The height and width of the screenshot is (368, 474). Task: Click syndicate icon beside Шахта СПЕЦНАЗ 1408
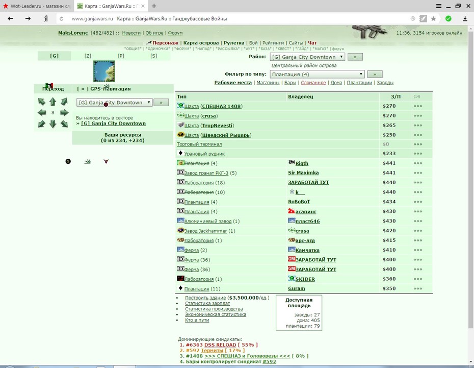pos(180,106)
